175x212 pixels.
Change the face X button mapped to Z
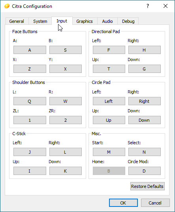pos(30,69)
